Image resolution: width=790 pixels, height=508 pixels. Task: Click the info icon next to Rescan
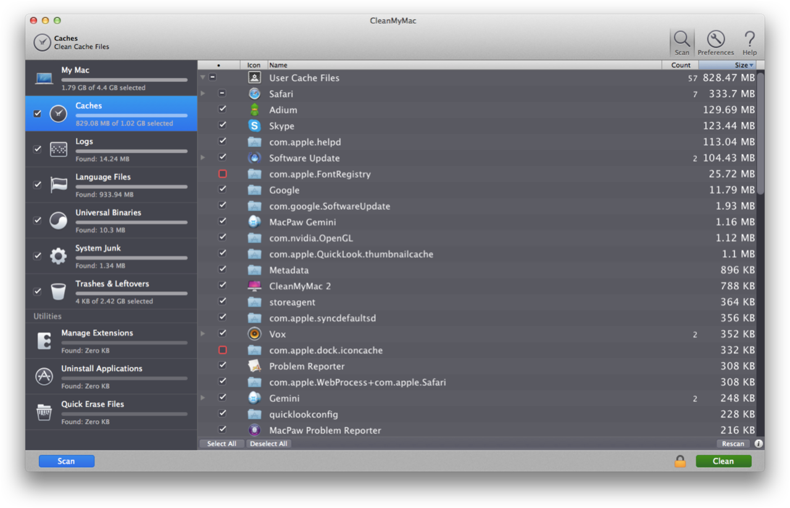759,444
